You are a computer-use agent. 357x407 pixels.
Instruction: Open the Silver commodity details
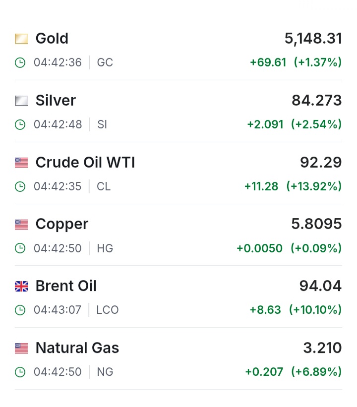(56, 101)
